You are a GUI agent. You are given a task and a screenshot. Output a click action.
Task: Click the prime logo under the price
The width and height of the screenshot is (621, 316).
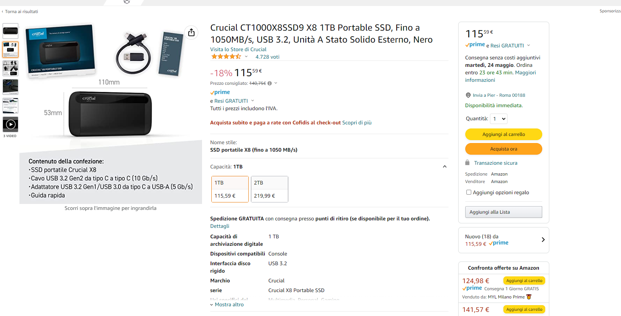220,92
